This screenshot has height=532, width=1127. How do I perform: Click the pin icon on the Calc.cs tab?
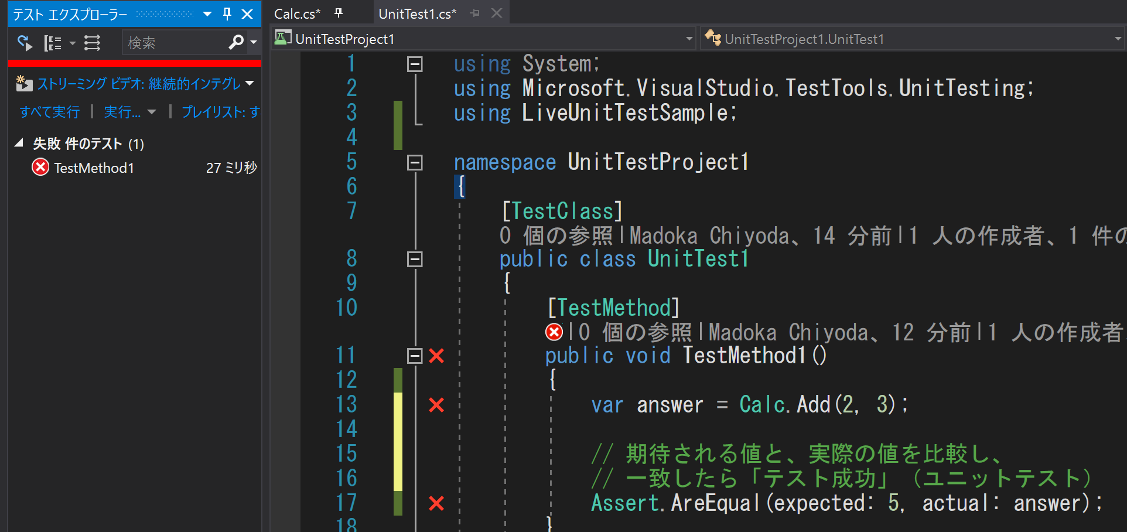click(339, 13)
